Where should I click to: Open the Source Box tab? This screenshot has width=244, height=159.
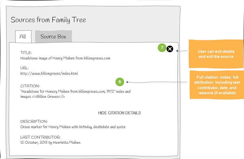click(x=53, y=37)
